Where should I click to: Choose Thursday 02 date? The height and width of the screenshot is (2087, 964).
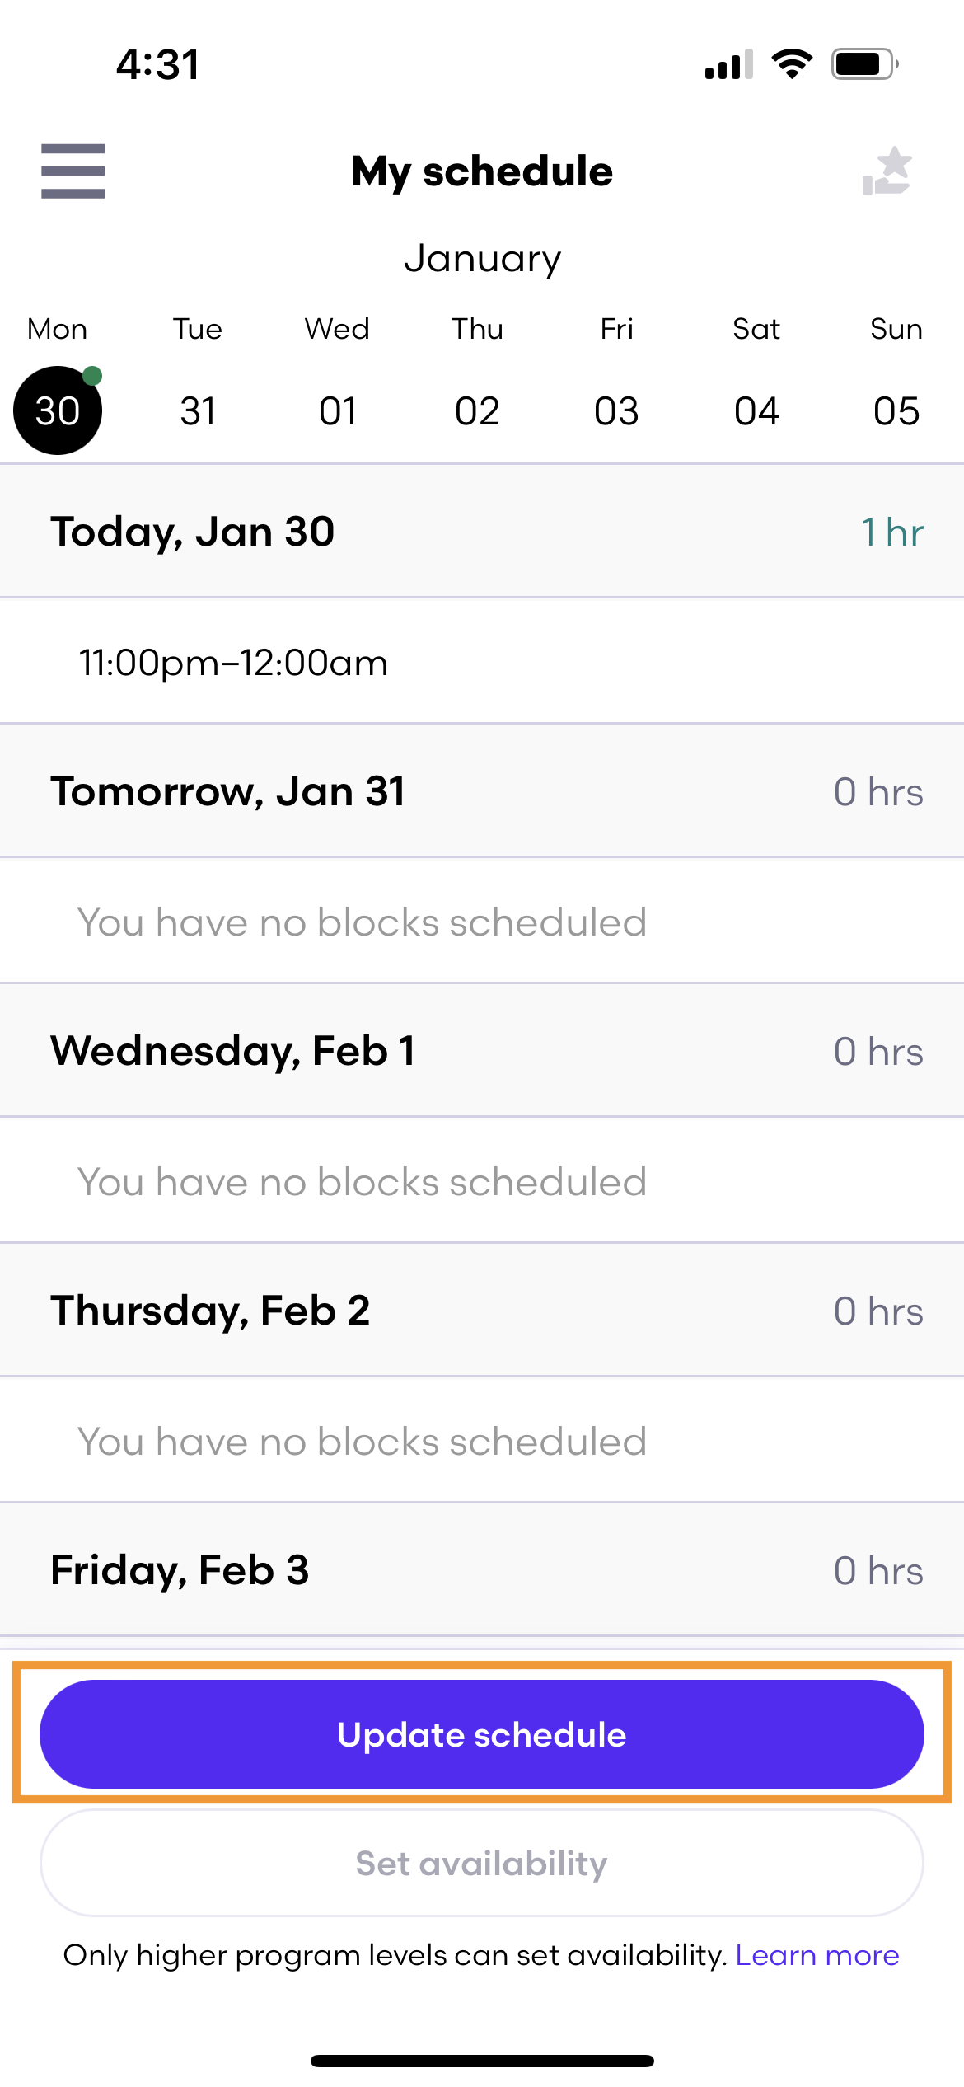click(477, 410)
